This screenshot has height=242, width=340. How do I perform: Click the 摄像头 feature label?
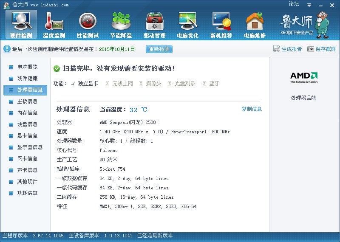click(153, 83)
